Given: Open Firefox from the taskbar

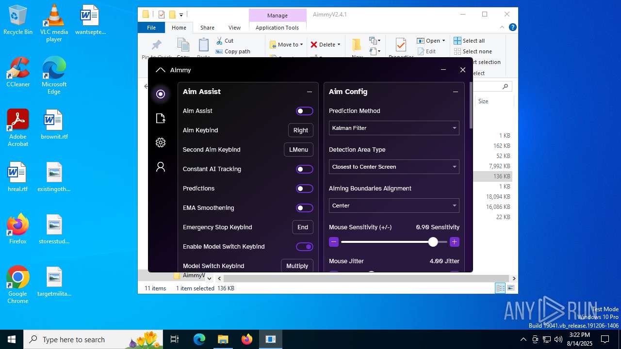Looking at the screenshot, I should coord(247,339).
